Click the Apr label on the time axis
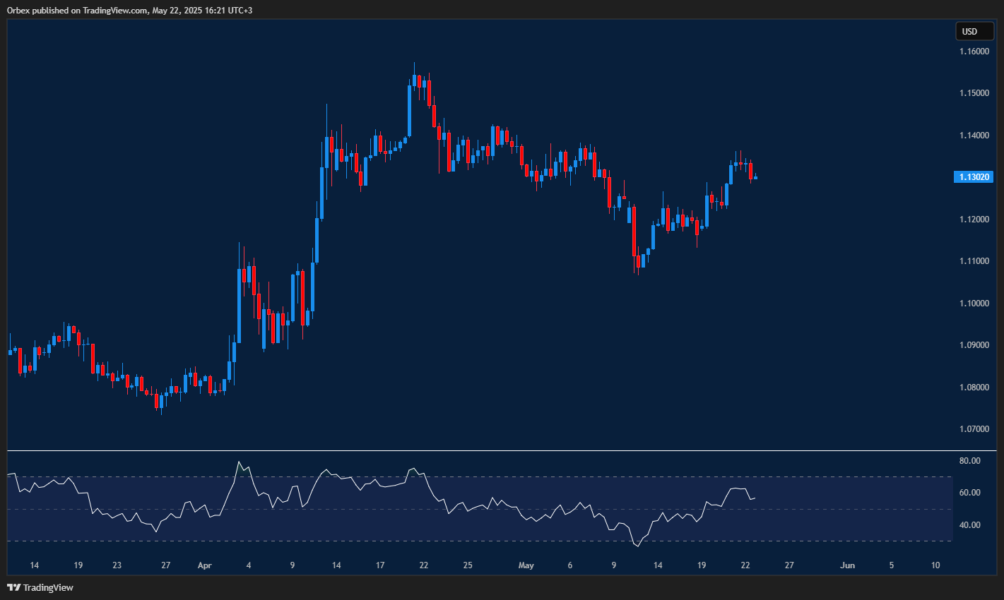1004x600 pixels. (204, 565)
